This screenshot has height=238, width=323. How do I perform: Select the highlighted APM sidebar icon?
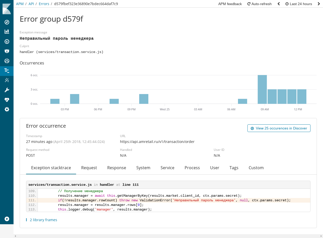point(7,71)
